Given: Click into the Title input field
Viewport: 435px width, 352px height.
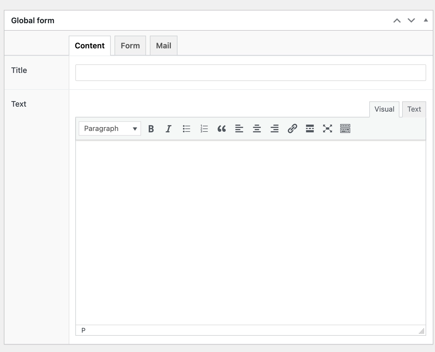Looking at the screenshot, I should point(251,73).
